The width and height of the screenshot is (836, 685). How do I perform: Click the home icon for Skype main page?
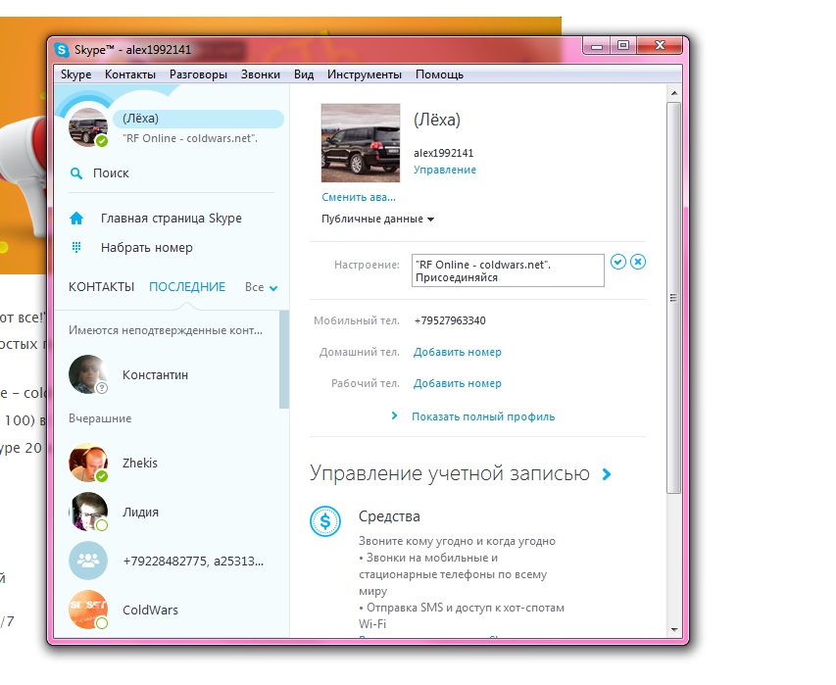pyautogui.click(x=76, y=218)
